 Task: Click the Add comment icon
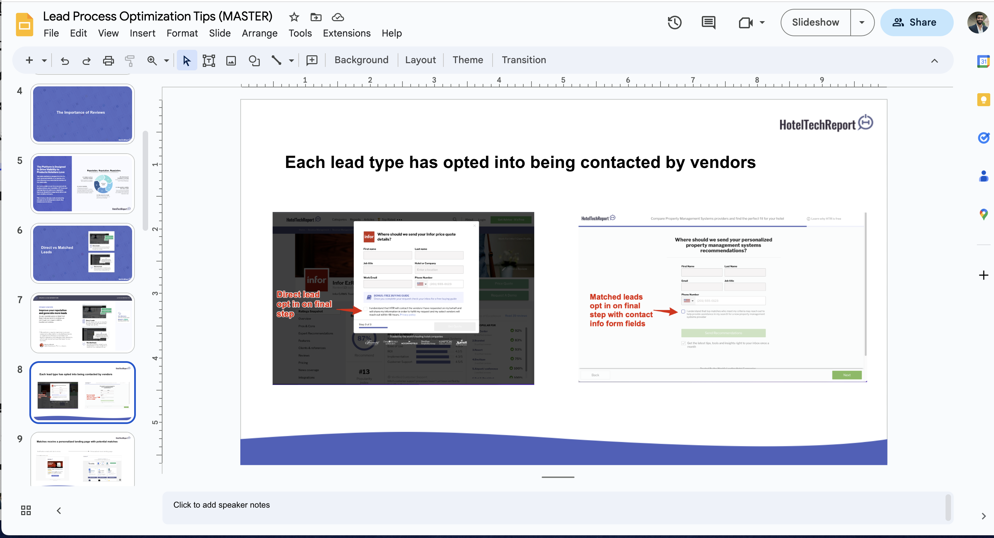(312, 60)
